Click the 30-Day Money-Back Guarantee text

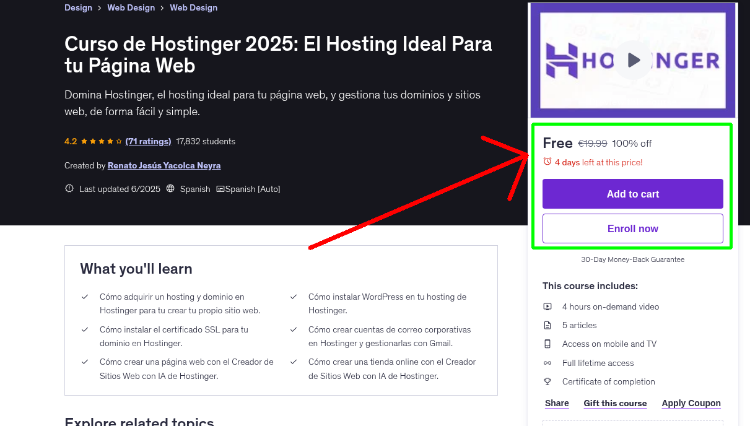633,259
